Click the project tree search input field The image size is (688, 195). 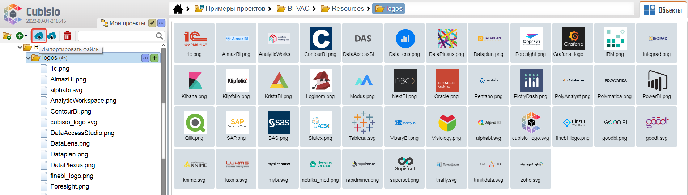click(x=116, y=36)
